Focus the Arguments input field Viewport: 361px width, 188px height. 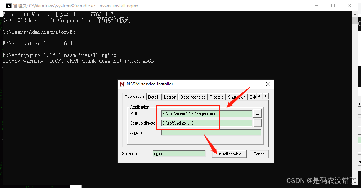pos(211,133)
